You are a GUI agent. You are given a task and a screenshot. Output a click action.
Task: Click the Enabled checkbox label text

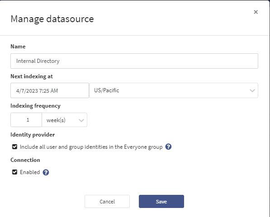click(x=30, y=172)
